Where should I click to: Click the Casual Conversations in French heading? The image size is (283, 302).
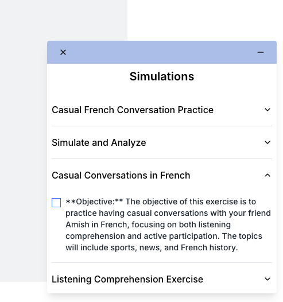pyautogui.click(x=121, y=176)
